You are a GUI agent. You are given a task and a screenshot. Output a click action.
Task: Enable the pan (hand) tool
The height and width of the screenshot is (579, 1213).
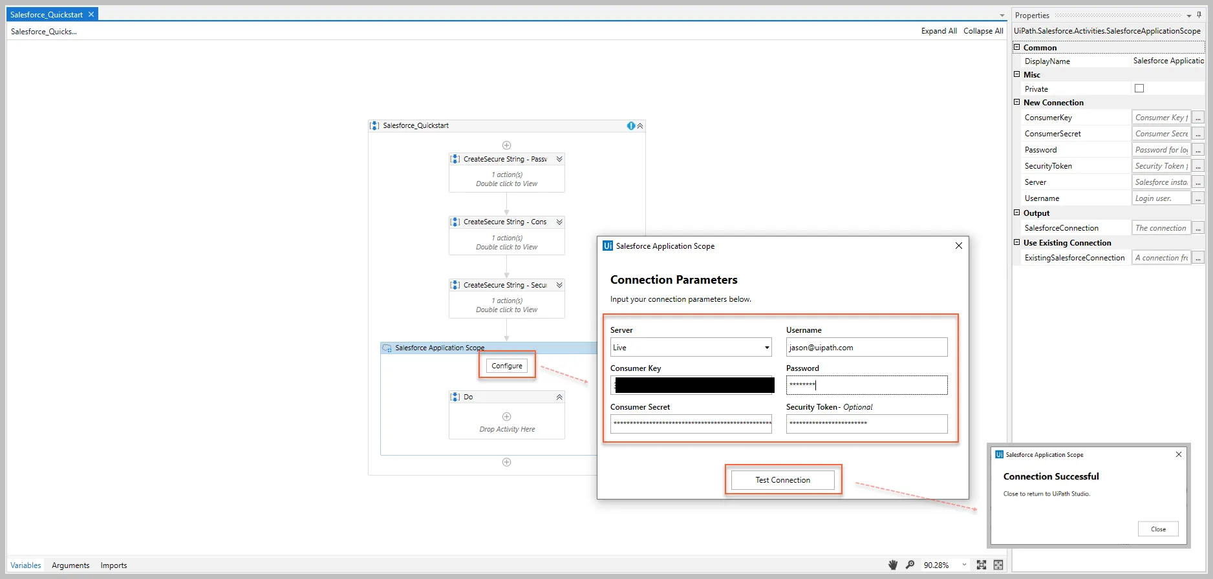click(x=893, y=565)
